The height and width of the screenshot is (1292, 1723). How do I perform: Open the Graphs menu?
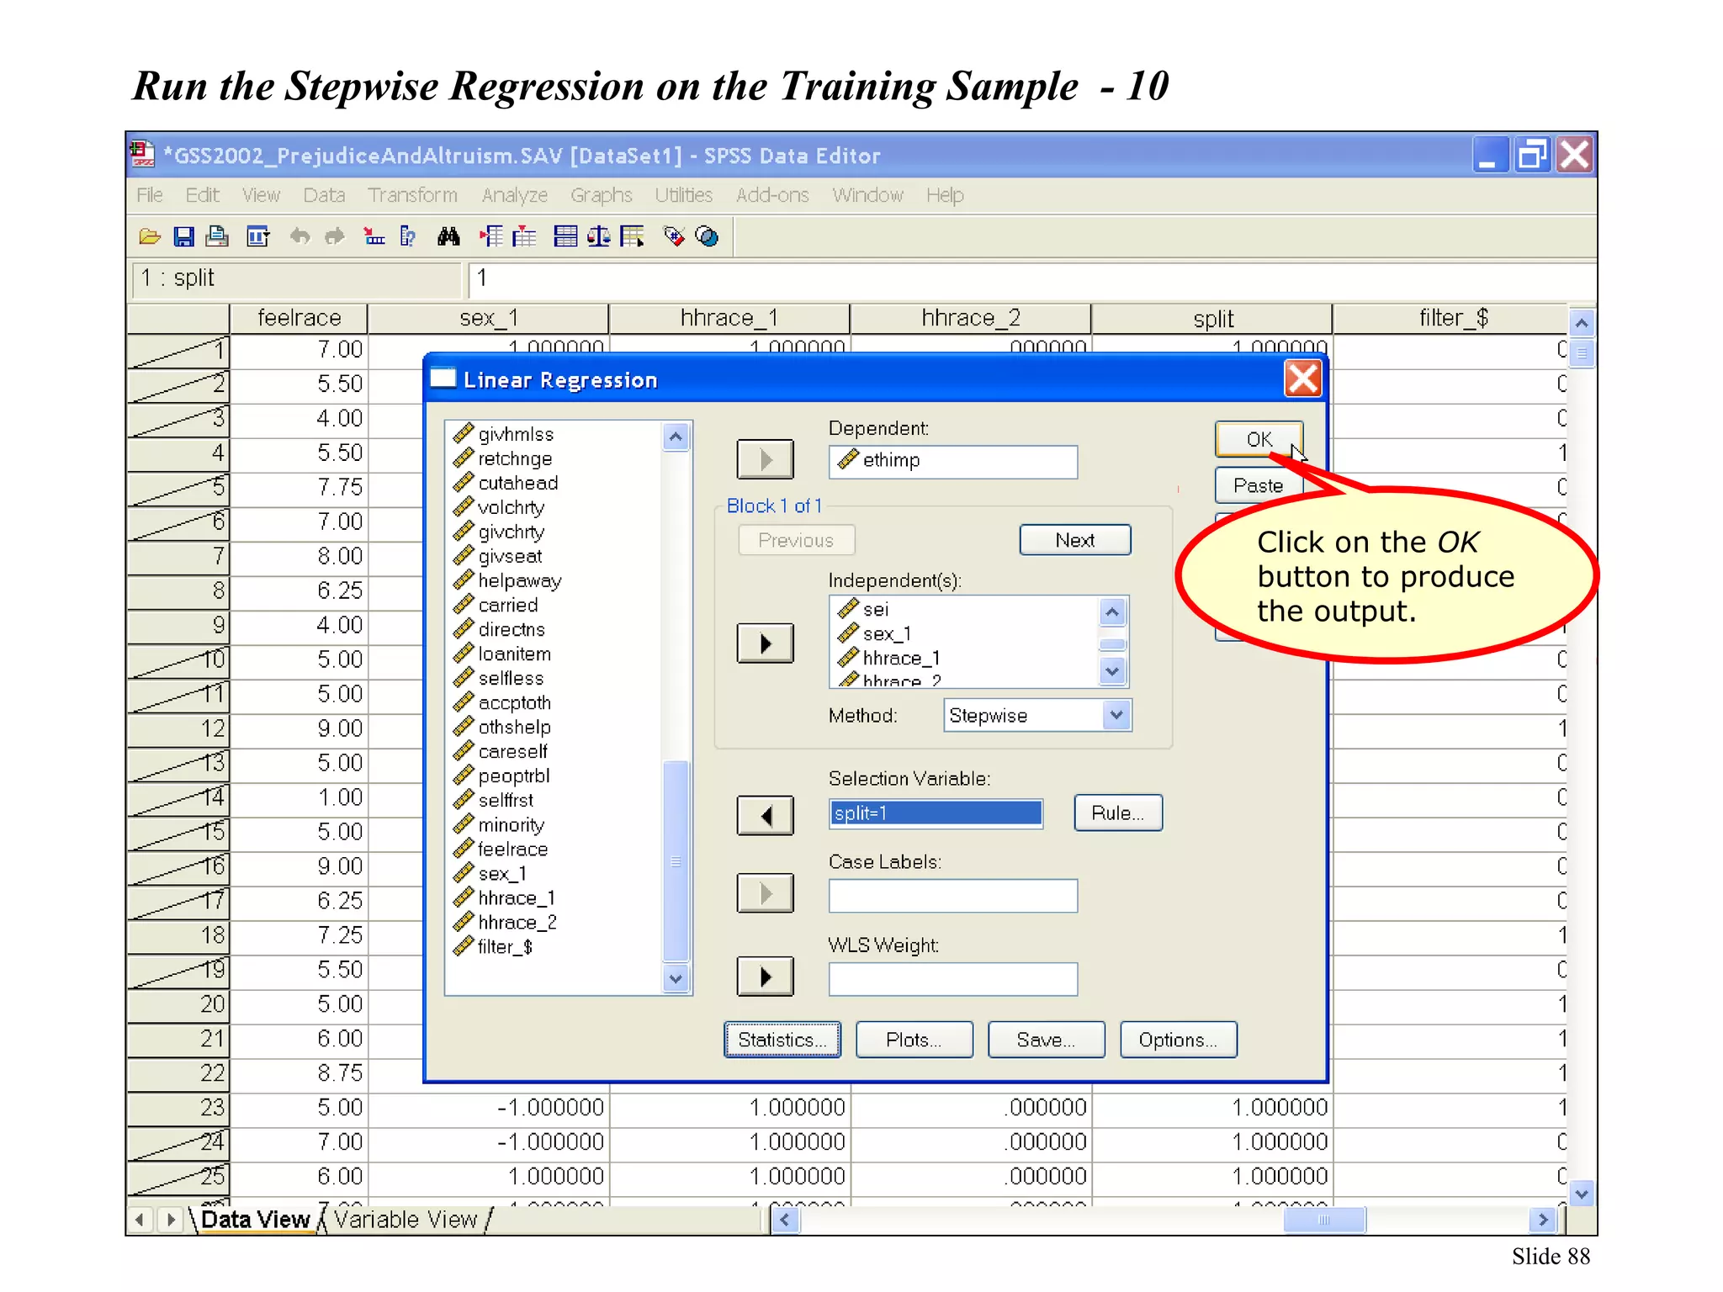601,195
